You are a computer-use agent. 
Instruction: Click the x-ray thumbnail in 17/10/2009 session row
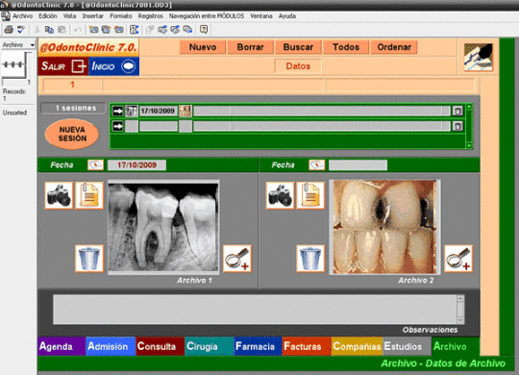[x=132, y=111]
